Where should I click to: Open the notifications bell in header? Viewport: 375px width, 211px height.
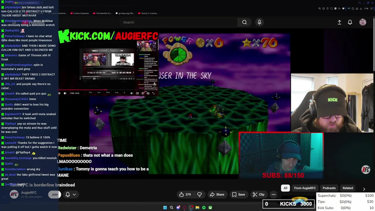coord(350,22)
